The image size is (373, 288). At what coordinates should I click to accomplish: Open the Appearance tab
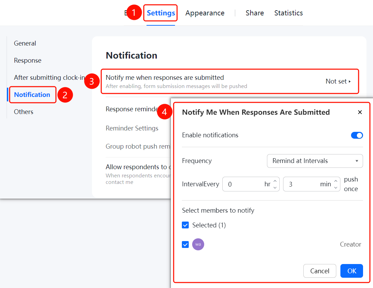205,13
